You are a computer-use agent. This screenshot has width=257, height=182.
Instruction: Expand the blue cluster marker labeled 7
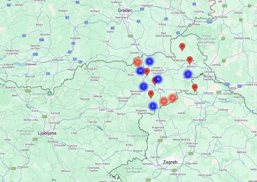[144, 86]
